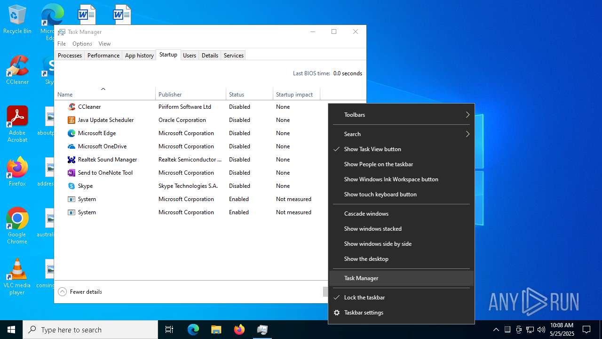
Task: Switch to the Processes tab
Action: [x=70, y=56]
